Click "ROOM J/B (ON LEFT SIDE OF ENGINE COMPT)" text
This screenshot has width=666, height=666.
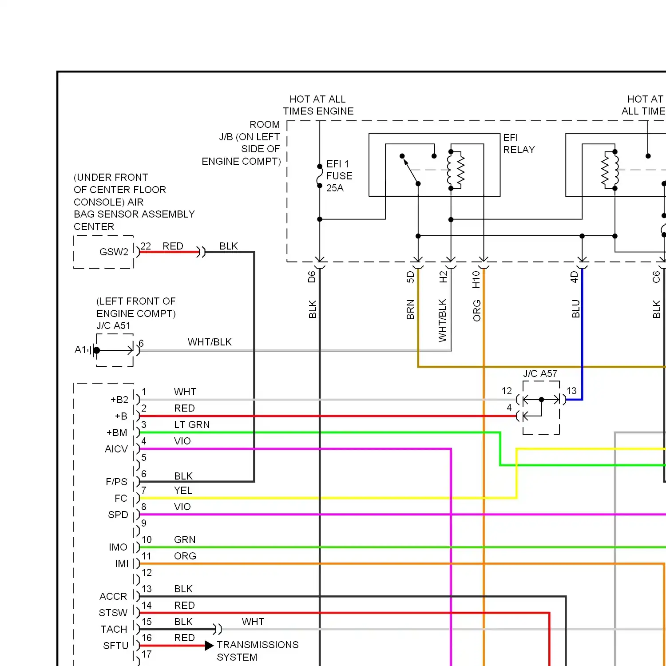click(241, 143)
